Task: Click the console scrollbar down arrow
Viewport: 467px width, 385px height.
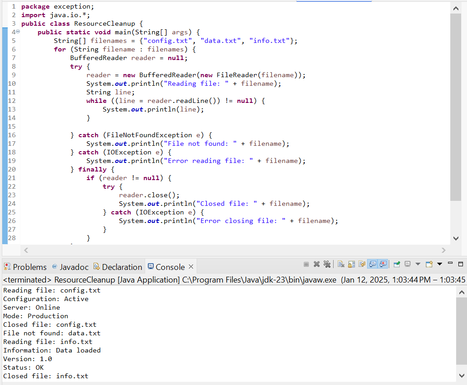Action: click(x=462, y=376)
